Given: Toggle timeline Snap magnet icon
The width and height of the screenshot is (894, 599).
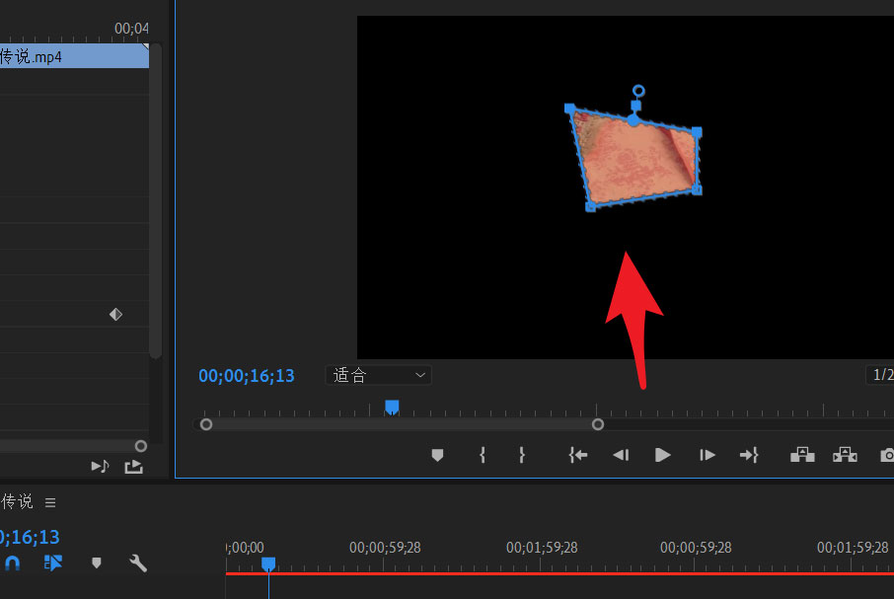Looking at the screenshot, I should [x=12, y=563].
